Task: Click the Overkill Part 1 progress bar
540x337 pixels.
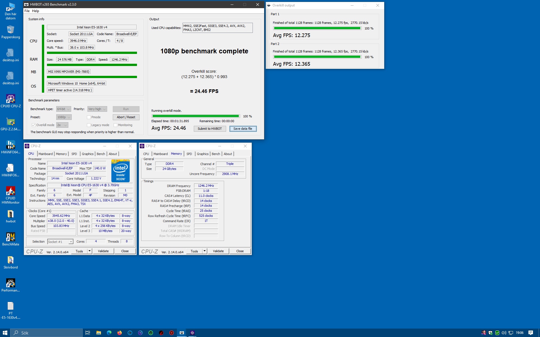Action: point(317,28)
